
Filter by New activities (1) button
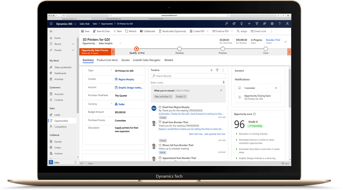[163, 97]
